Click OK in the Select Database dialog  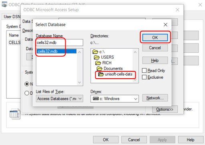pos(155,38)
